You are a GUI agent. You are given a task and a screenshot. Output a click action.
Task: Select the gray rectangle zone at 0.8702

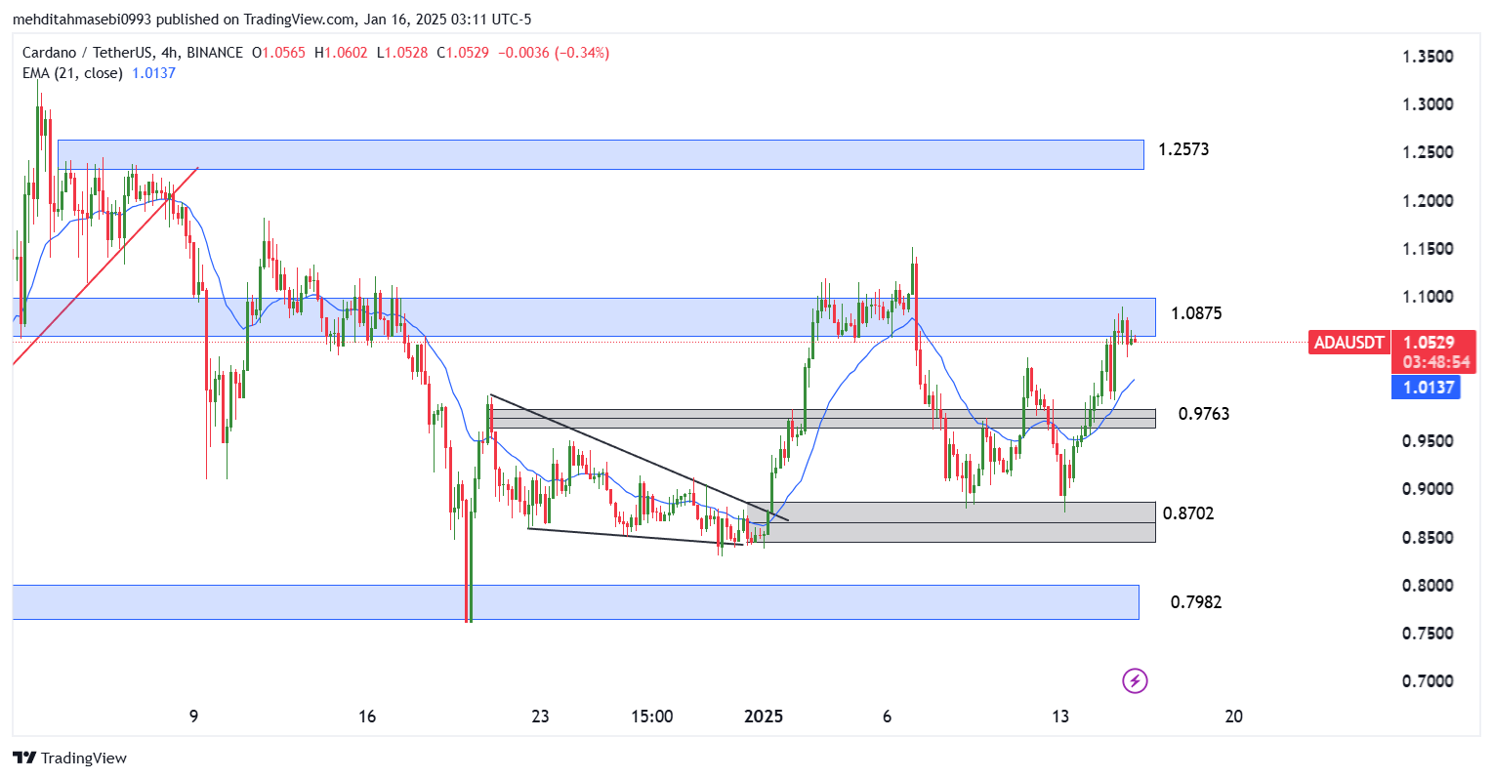(952, 522)
